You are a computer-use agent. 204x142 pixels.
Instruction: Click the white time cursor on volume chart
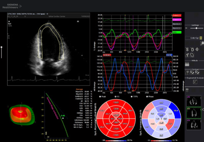coord(163,74)
